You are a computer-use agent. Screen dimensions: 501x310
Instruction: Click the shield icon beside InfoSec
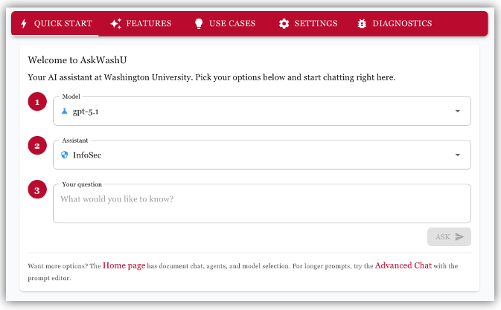coord(65,155)
